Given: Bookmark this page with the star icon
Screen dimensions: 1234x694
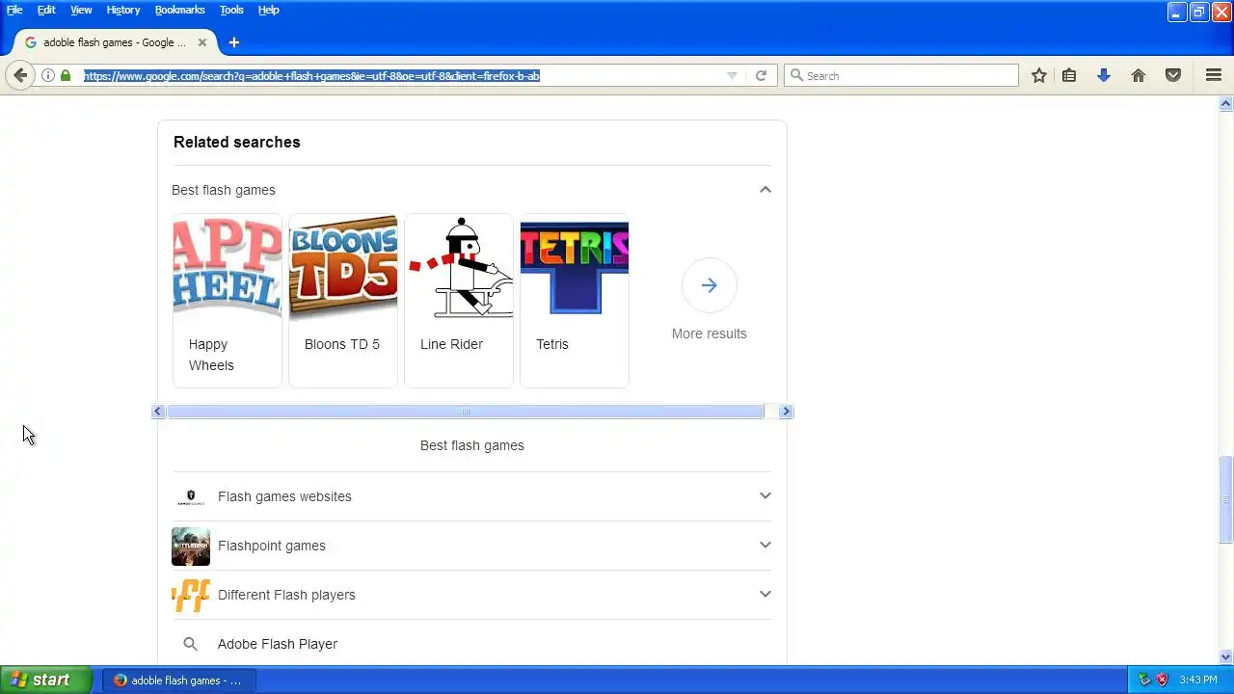Looking at the screenshot, I should 1039,75.
